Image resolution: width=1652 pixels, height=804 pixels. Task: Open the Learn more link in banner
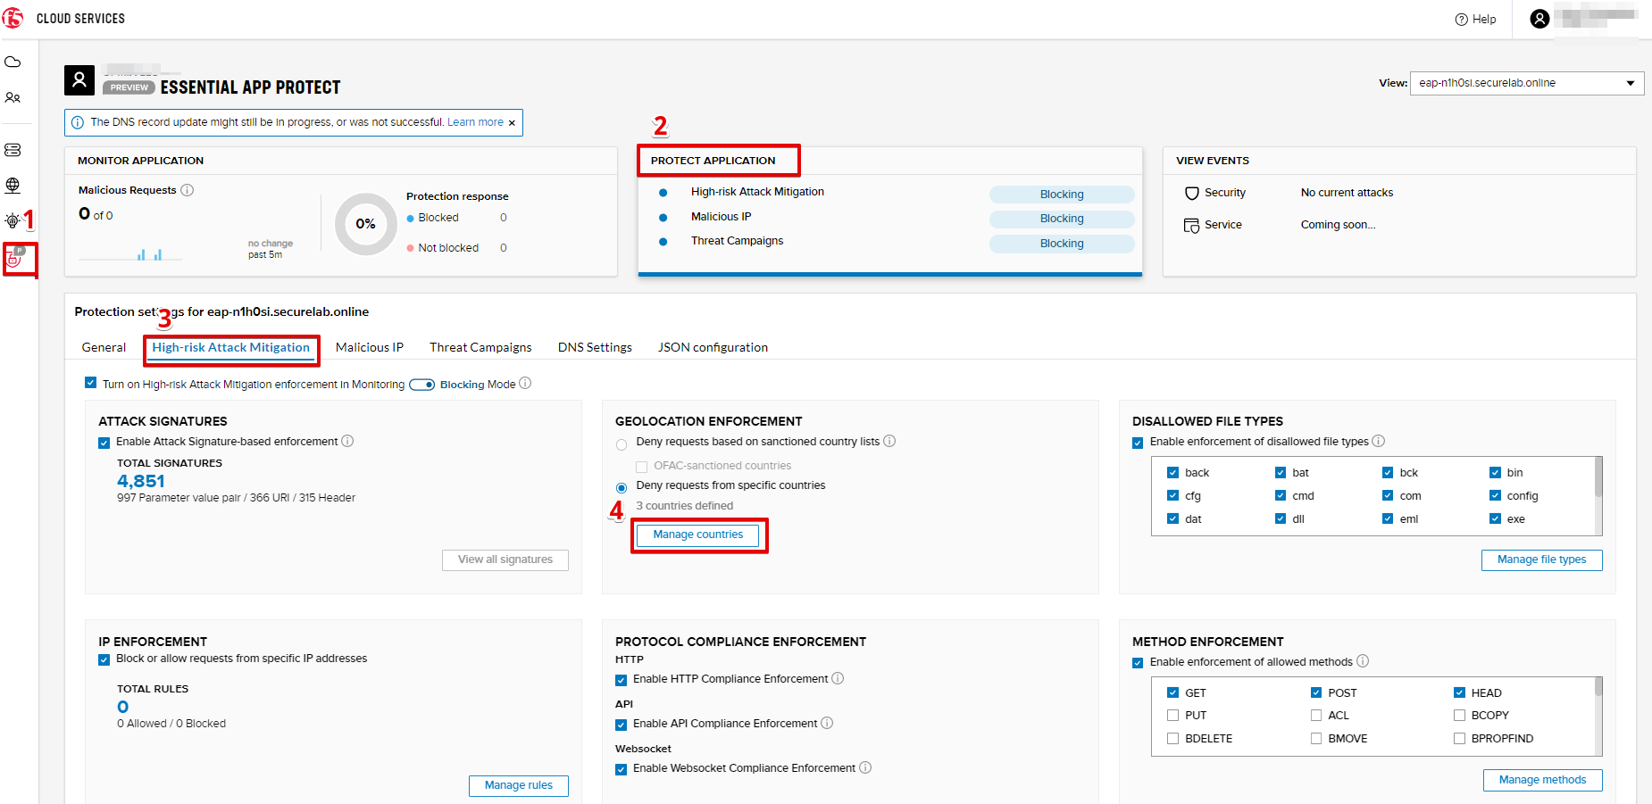click(475, 122)
